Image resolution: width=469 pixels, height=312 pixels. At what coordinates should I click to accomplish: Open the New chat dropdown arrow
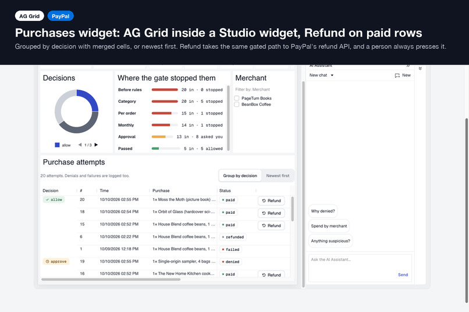pos(332,75)
